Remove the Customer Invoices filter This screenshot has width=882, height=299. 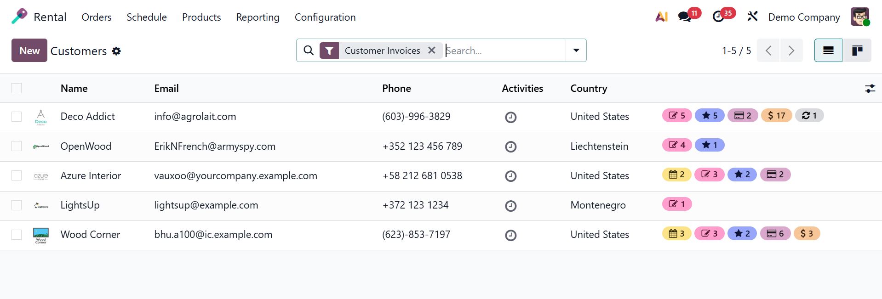[x=431, y=51]
